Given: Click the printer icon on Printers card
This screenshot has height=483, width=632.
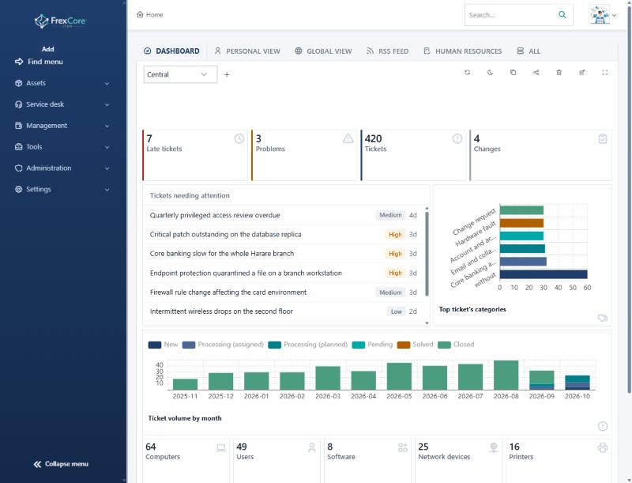Looking at the screenshot, I should pyautogui.click(x=603, y=447).
